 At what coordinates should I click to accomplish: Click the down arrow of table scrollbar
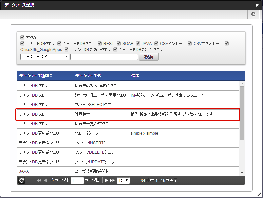242,173
